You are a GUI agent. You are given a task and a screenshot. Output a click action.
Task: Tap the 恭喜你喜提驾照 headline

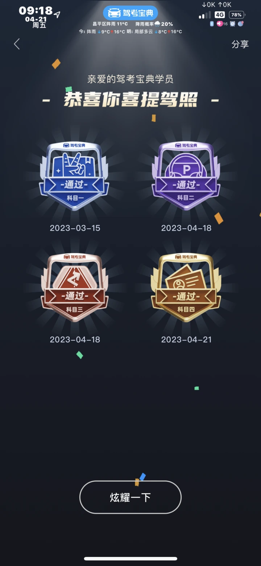click(131, 99)
